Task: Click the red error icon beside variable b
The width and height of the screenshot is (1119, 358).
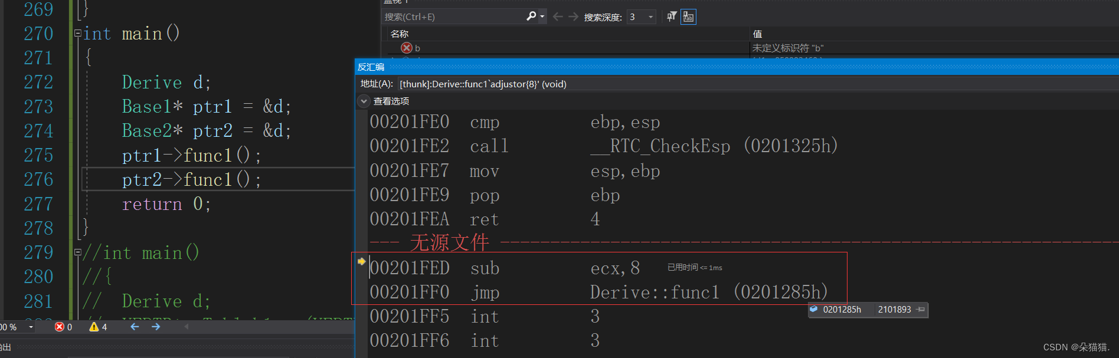Action: click(x=407, y=48)
